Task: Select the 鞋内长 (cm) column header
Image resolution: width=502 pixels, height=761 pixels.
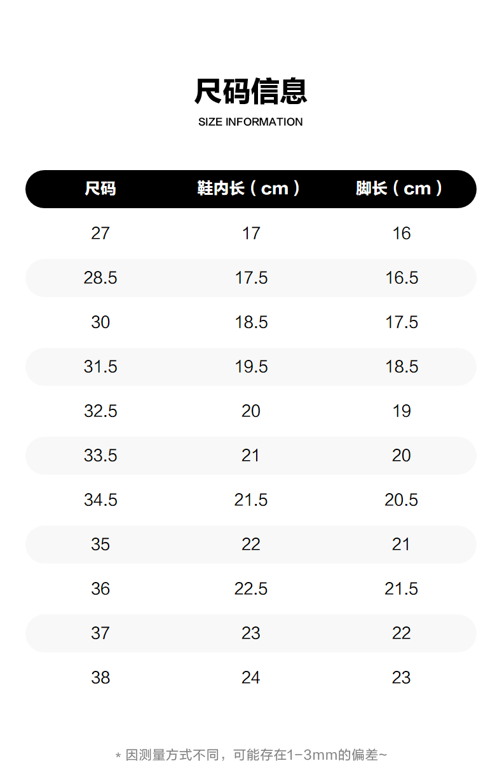Action: pos(249,189)
